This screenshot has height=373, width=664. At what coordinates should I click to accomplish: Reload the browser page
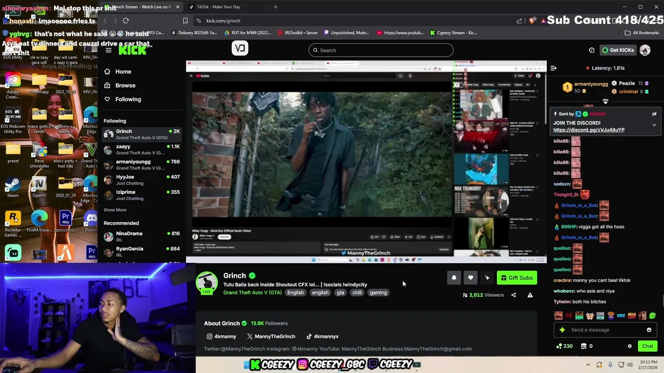(x=126, y=21)
